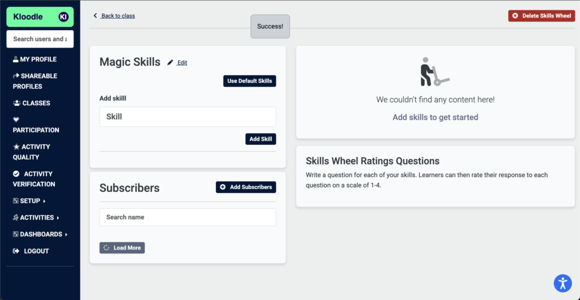Click the worker illustration in empty state
580x300 pixels.
coord(435,72)
